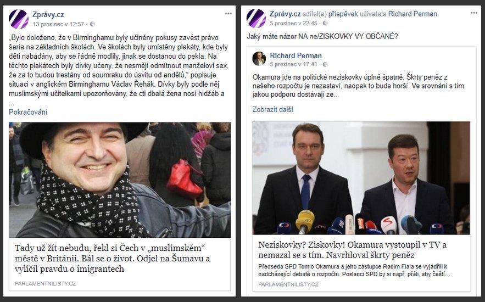
Task: Click Richard Perman's profile picture
Action: click(259, 59)
